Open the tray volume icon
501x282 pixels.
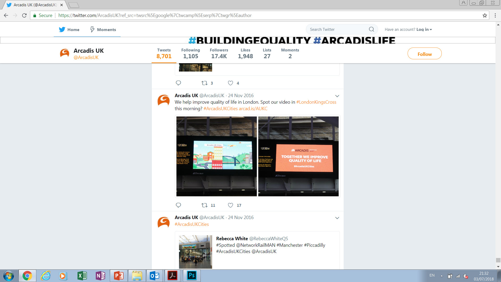(466, 276)
